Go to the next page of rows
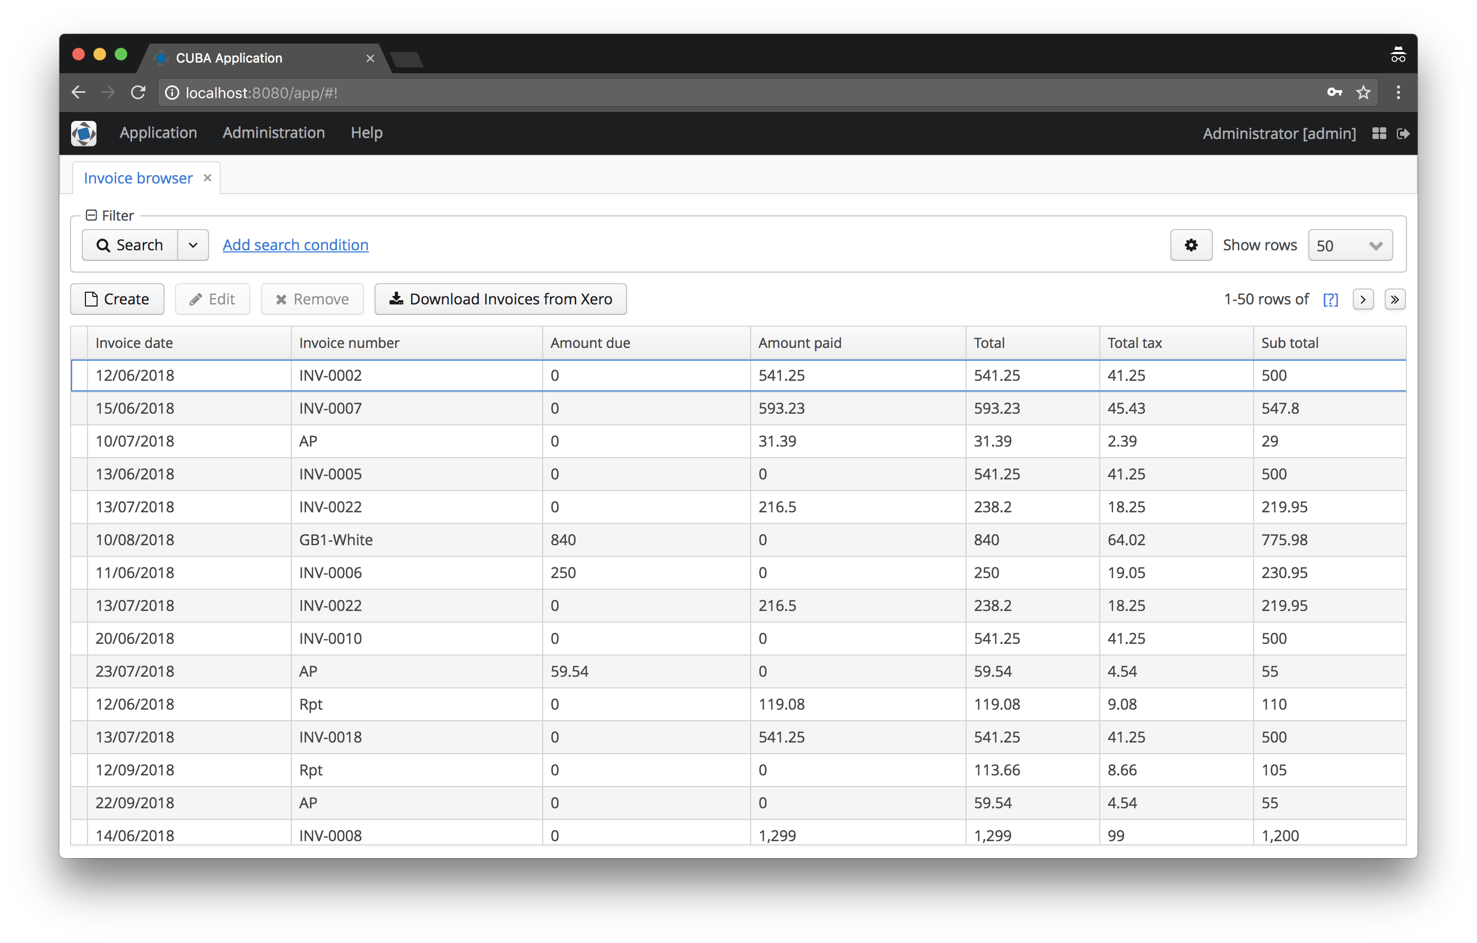 (1363, 299)
